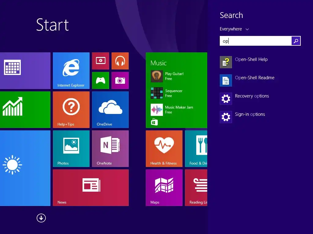Screen dimensions: 313x234
Task: Open the Reading List tile
Action: tap(196, 188)
